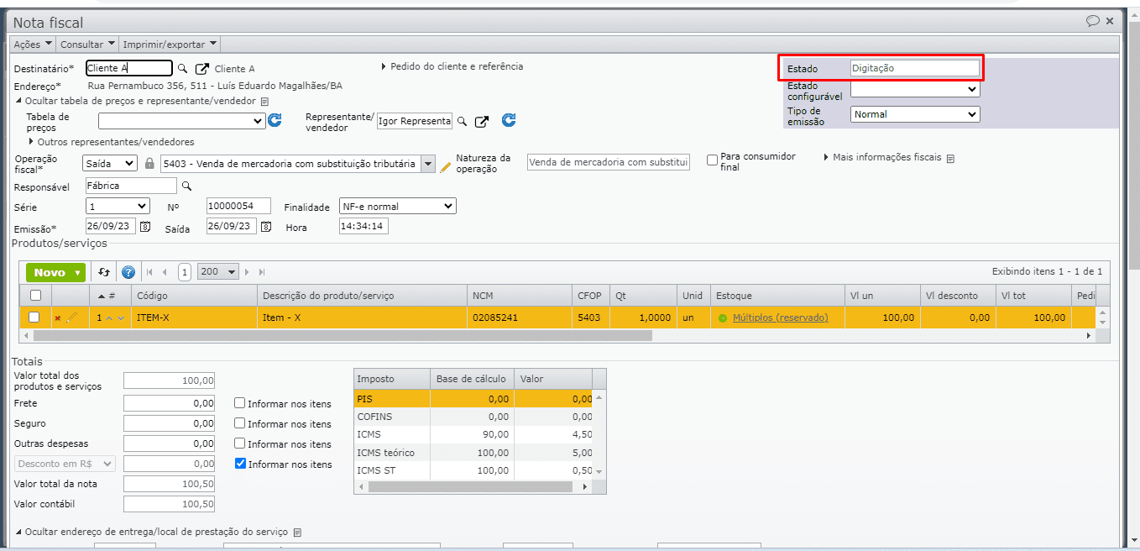Enable the Para consumidor final checkbox
The image size is (1140, 551).
pyautogui.click(x=712, y=160)
